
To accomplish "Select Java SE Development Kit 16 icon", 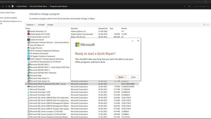I will [x=29, y=62].
